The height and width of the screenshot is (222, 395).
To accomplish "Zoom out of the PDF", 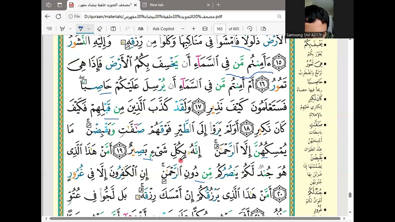I will [x=183, y=29].
